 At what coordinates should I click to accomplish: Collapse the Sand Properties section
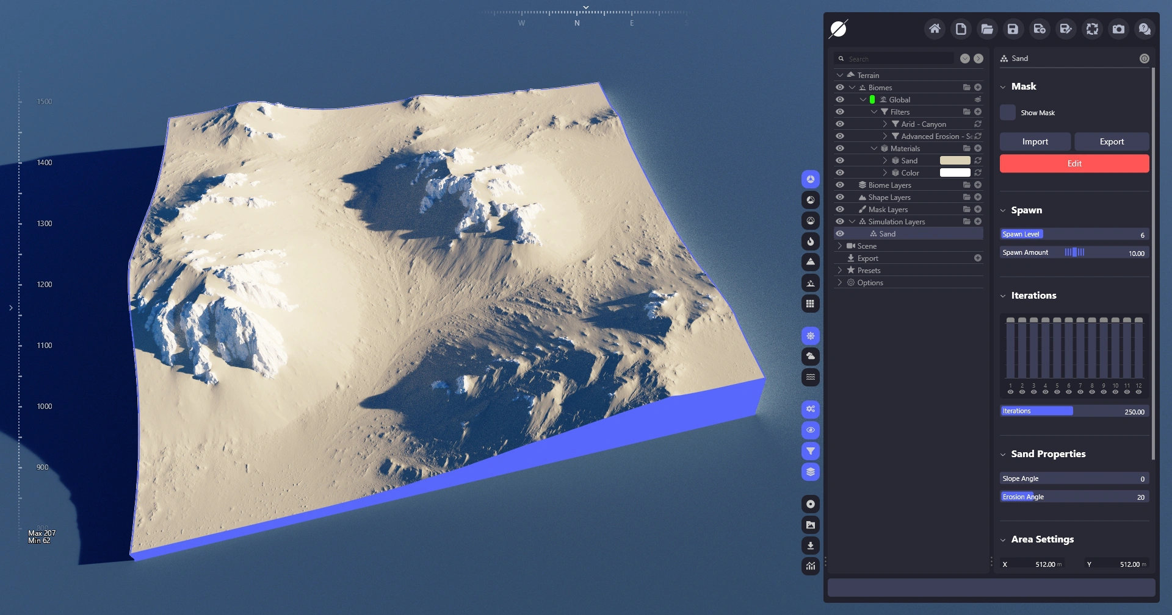pos(1003,455)
